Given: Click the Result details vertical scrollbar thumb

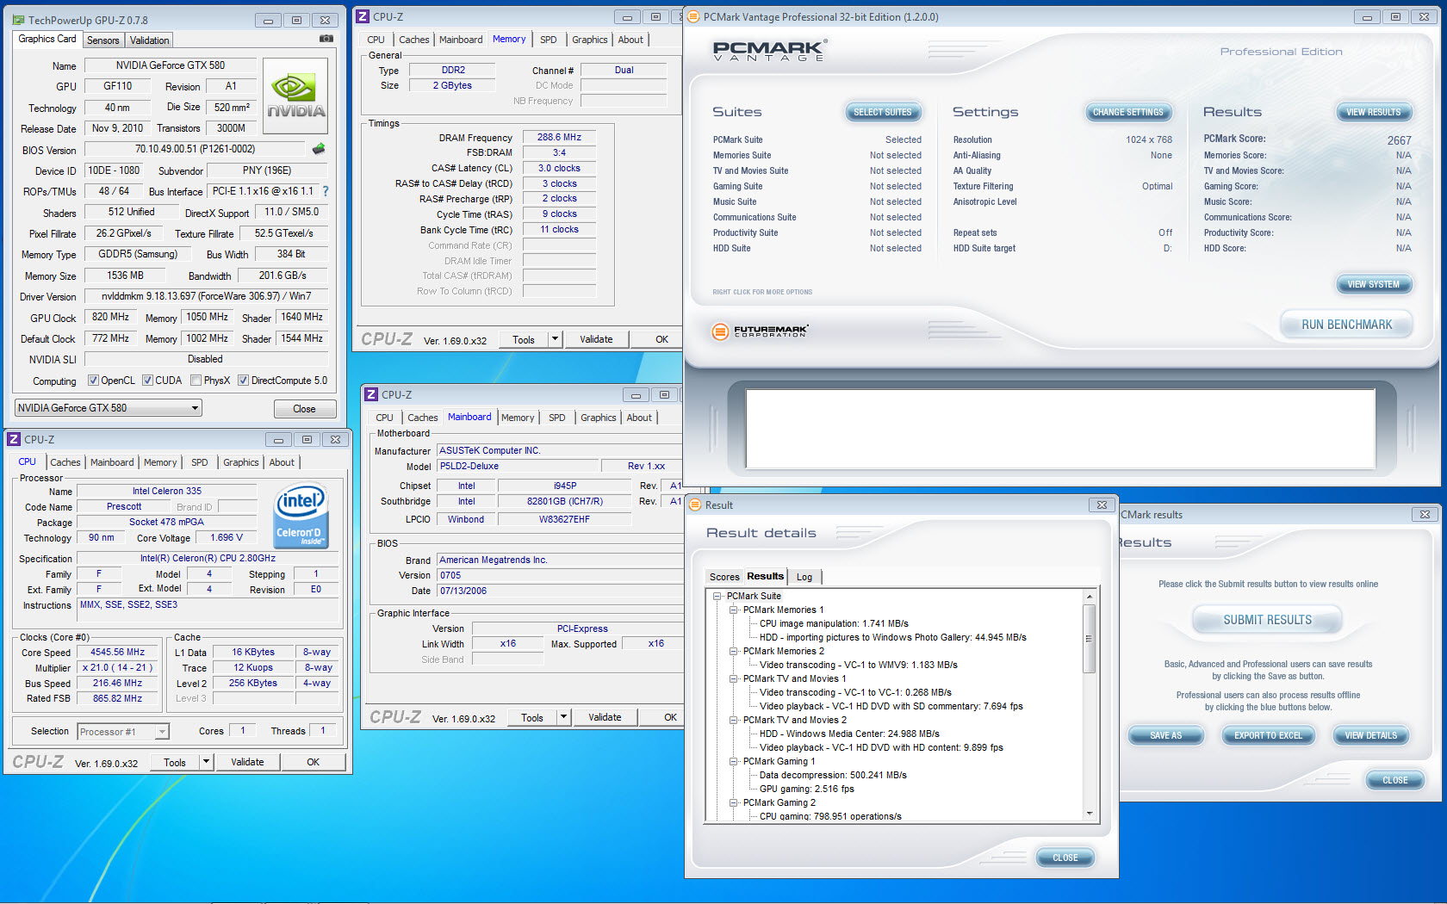Looking at the screenshot, I should pos(1089,638).
